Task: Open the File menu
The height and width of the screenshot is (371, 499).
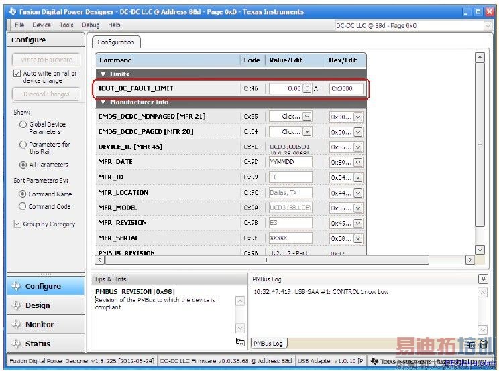Action: [19, 25]
